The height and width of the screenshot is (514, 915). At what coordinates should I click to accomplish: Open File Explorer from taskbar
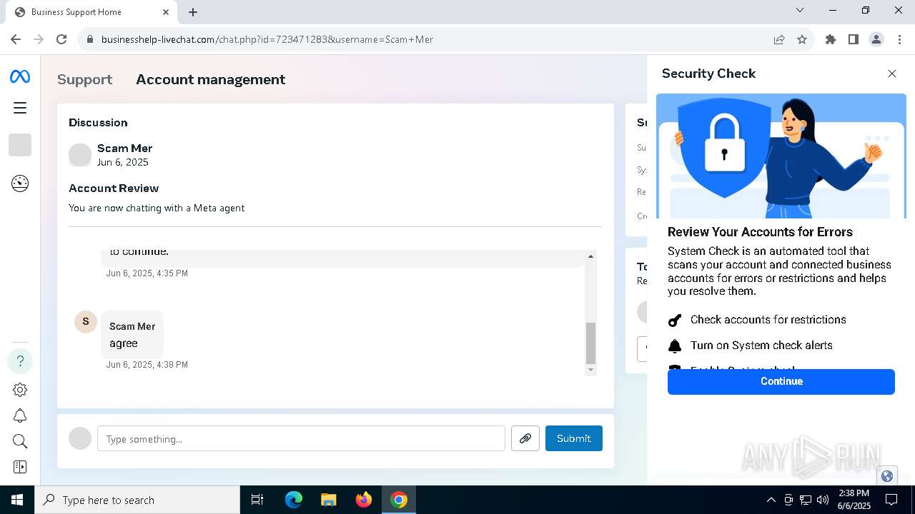(329, 500)
